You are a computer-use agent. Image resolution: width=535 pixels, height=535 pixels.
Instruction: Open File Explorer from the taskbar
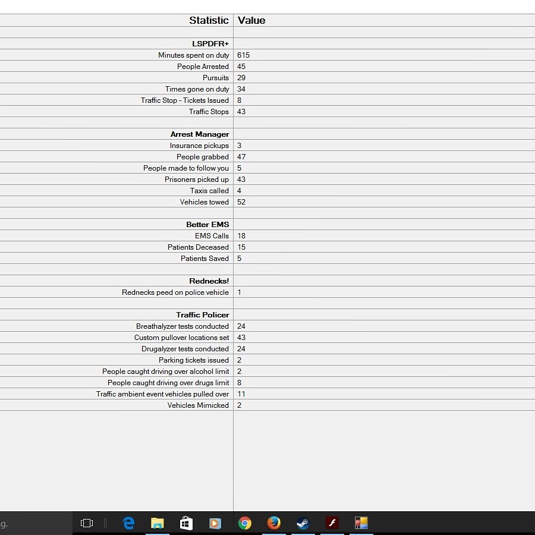[157, 523]
